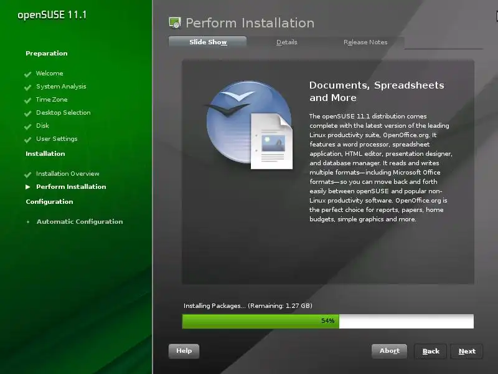Select the Installation Overview step label

[68, 173]
